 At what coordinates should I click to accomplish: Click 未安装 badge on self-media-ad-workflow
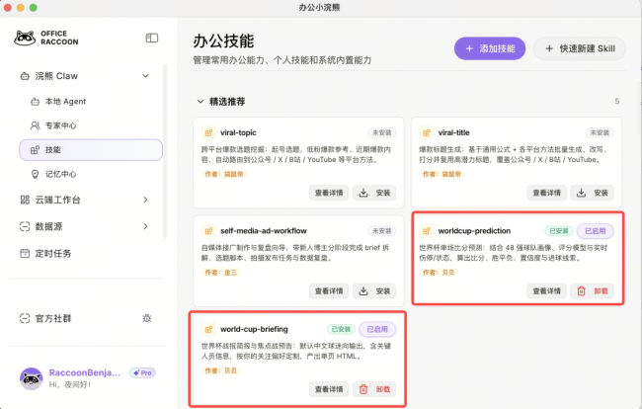(381, 231)
